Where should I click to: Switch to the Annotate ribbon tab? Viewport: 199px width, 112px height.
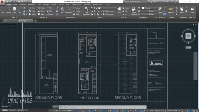pyautogui.click(x=22, y=5)
